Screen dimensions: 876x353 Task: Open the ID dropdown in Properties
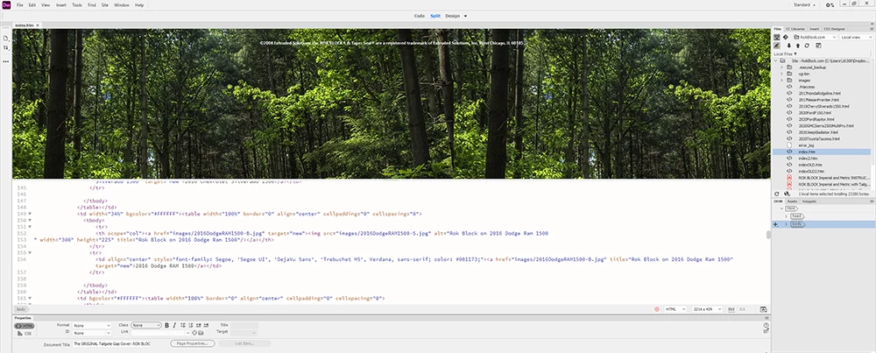[x=92, y=333]
